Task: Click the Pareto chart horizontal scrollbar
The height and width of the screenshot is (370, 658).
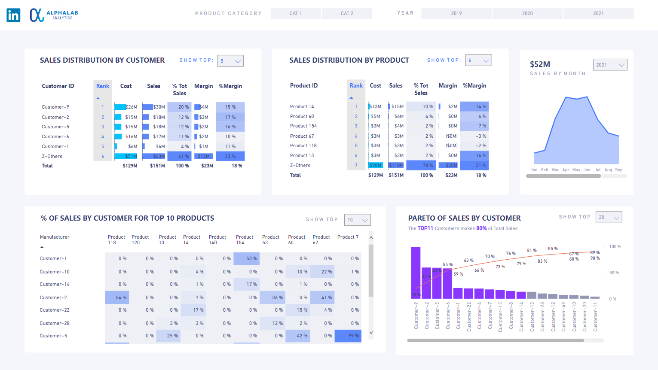Action: coord(495,340)
